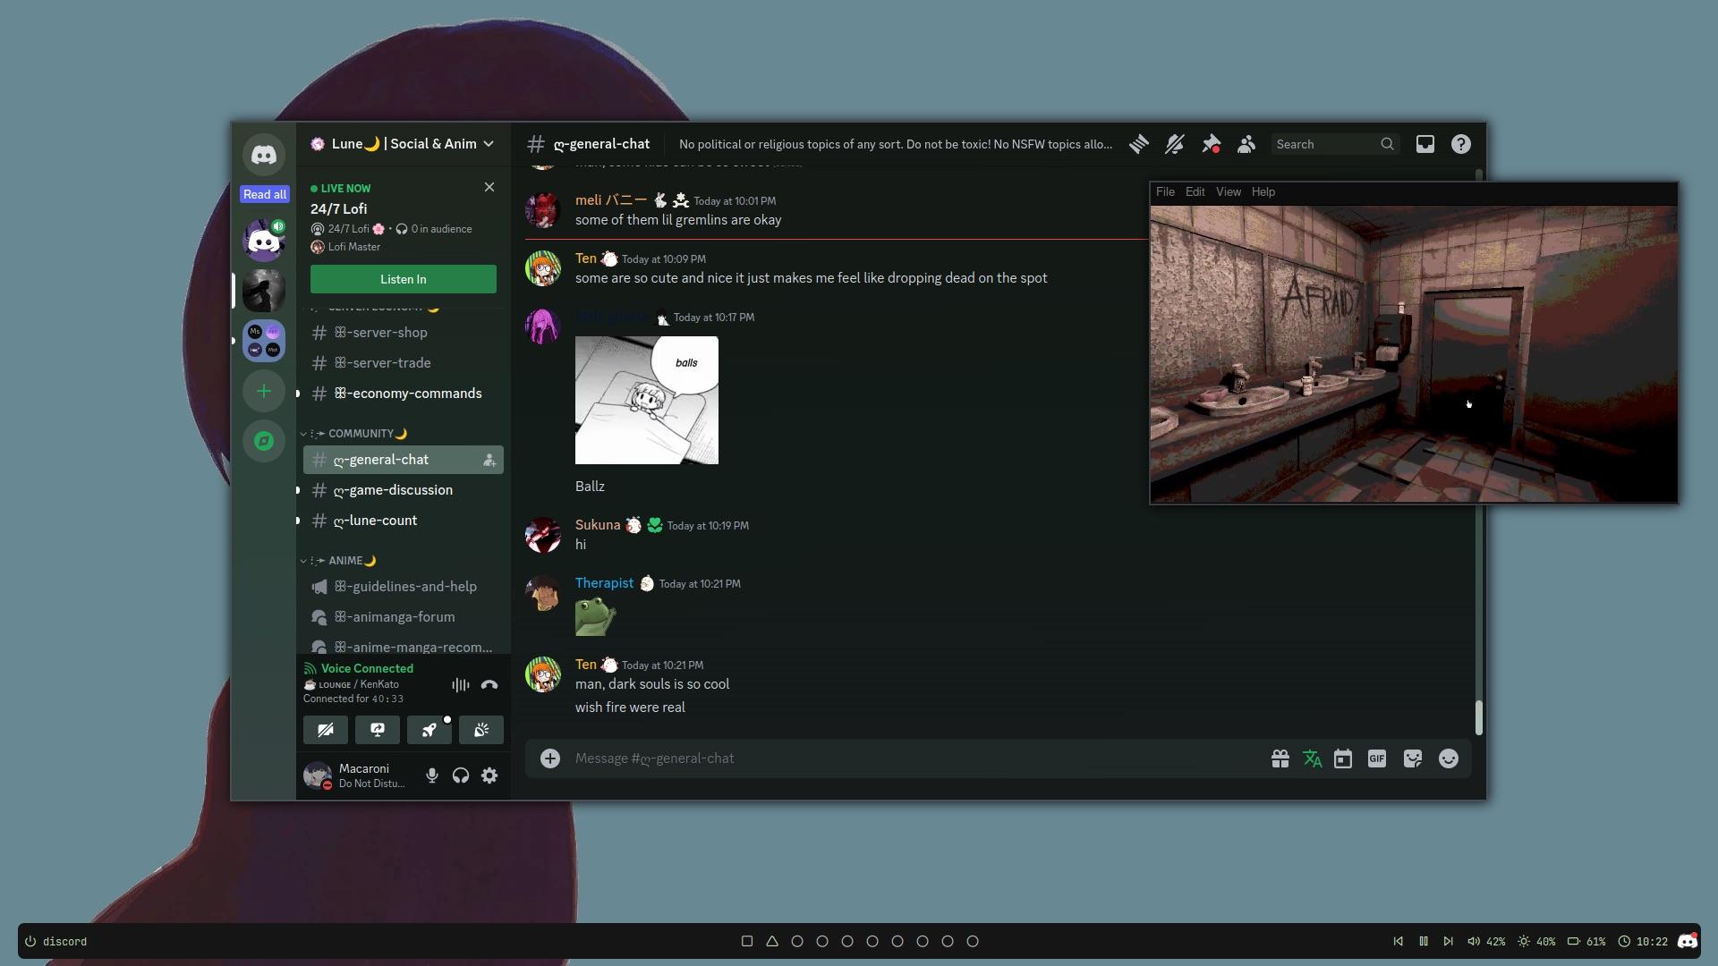Screen dimensions: 1718x966
Task: Open the GIF picker
Action: coord(1377,758)
